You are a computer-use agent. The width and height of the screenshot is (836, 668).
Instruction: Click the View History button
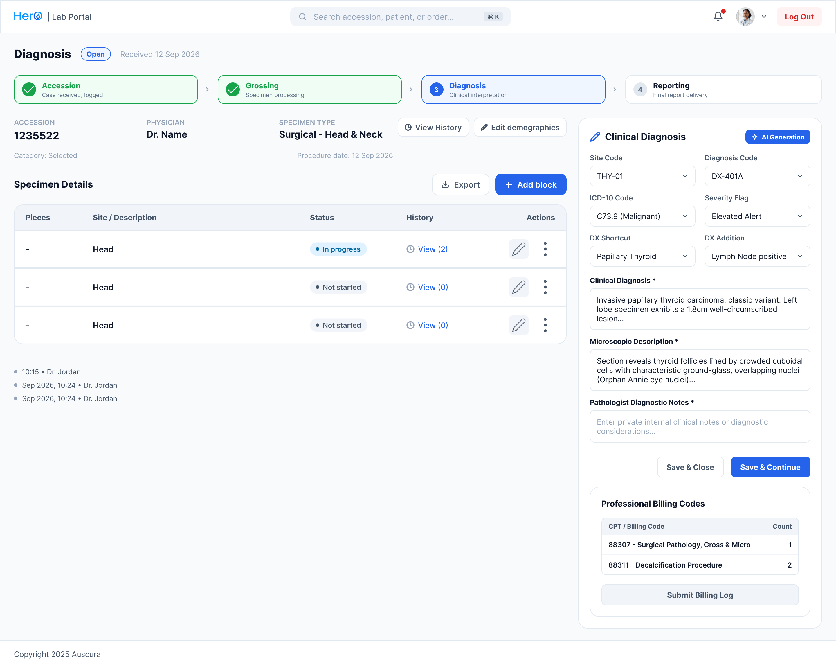[433, 127]
